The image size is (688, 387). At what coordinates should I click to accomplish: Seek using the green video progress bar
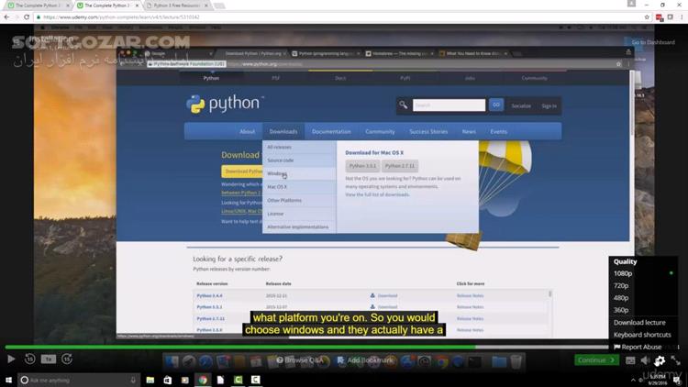pyautogui.click(x=306, y=347)
